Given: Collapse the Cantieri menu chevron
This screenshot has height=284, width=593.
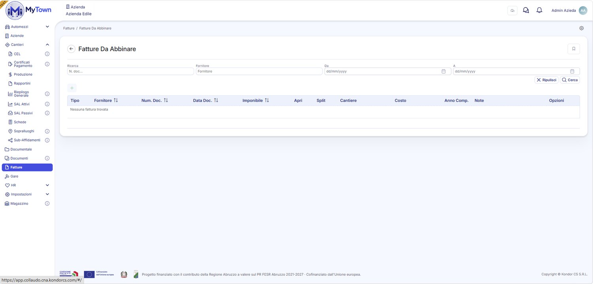Looking at the screenshot, I should coord(47,45).
